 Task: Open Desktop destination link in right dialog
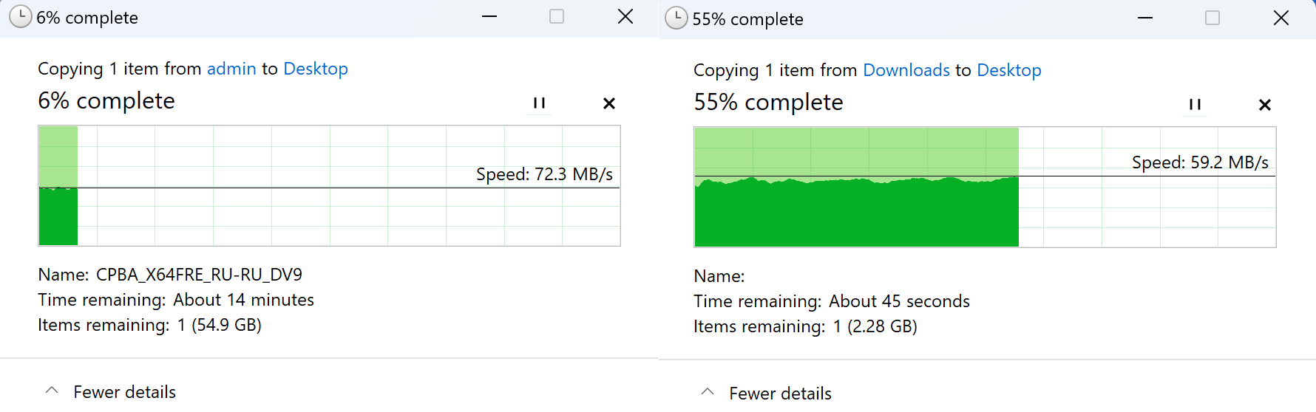(1009, 70)
